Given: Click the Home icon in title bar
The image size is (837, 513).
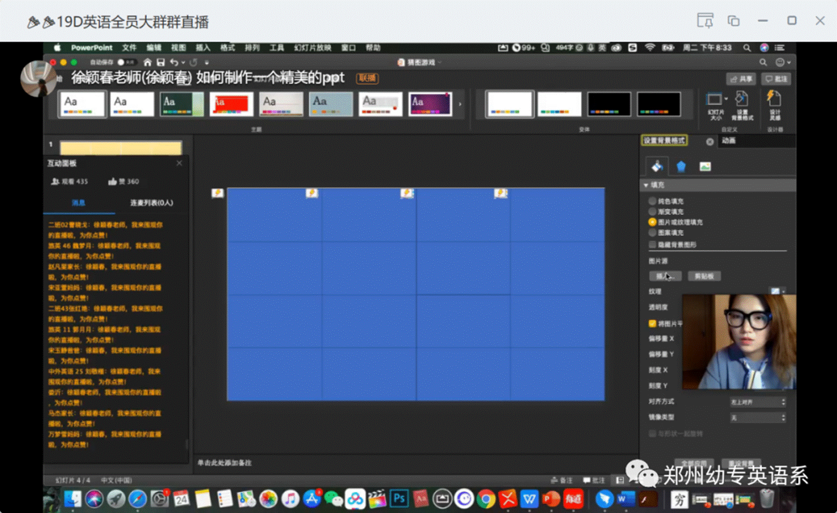Looking at the screenshot, I should click(x=147, y=62).
